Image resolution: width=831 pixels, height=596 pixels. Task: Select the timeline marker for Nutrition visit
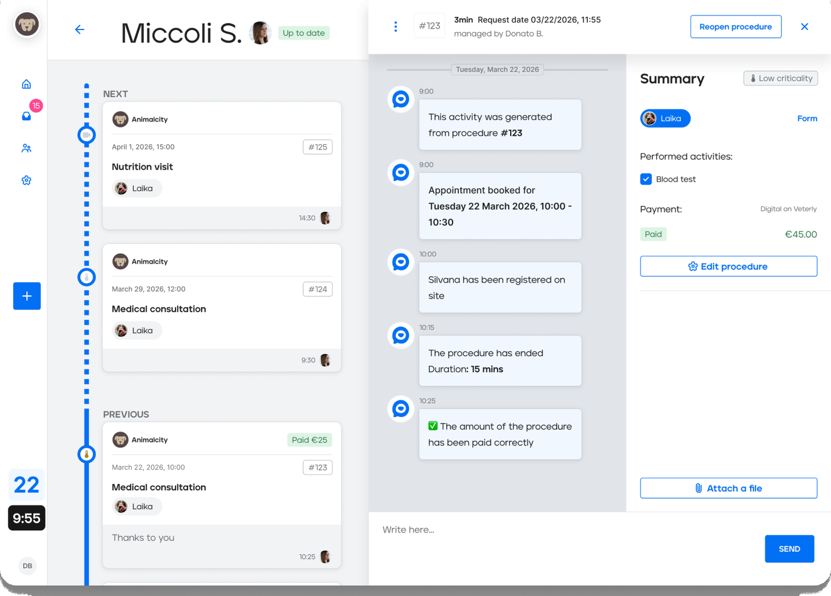click(x=87, y=135)
